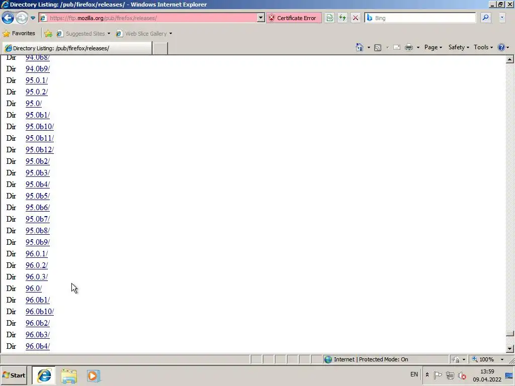Open the 95.0b1/ directory link
The height and width of the screenshot is (386, 515).
(38, 115)
